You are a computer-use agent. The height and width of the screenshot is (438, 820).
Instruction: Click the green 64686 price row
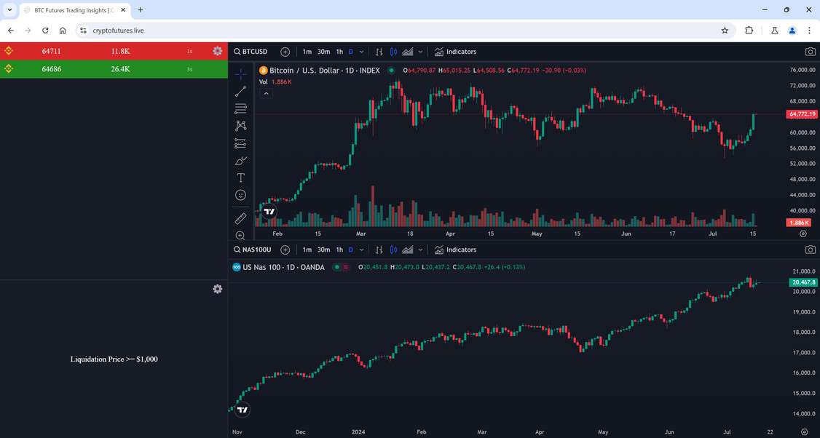coord(109,68)
